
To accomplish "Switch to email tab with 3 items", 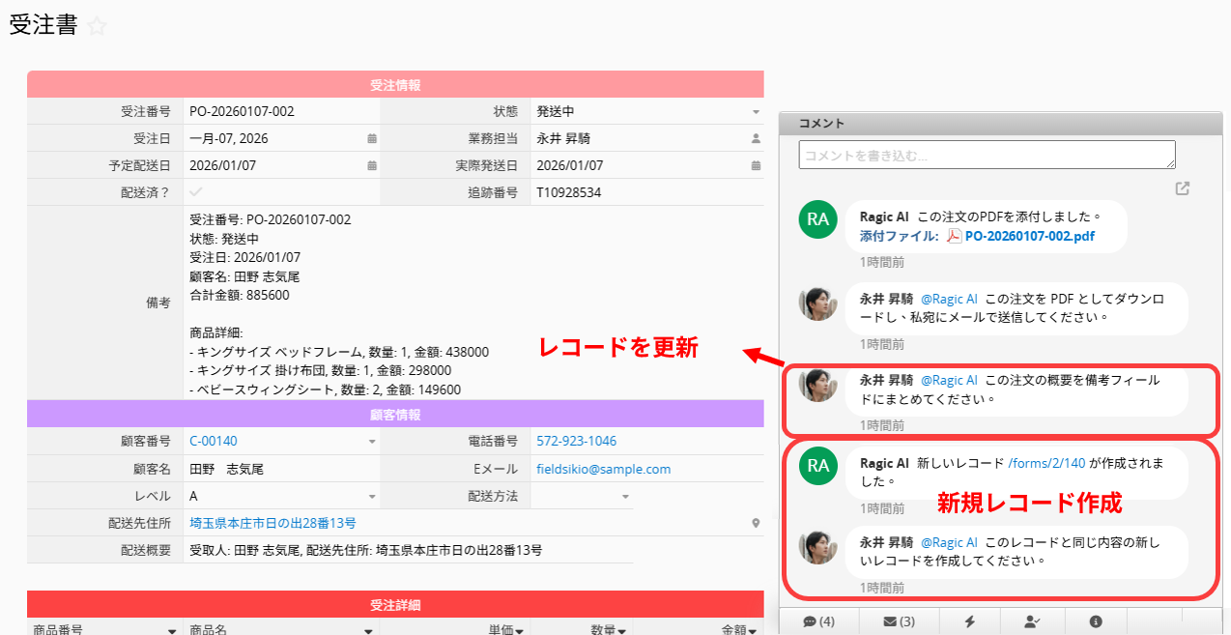I will pos(899,621).
